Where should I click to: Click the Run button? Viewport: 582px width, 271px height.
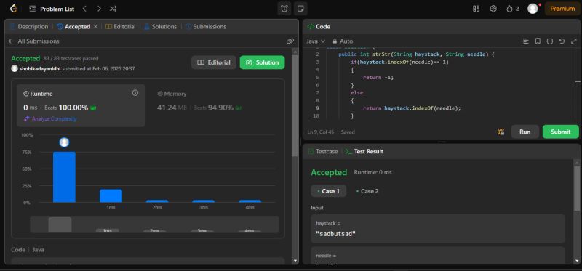525,132
